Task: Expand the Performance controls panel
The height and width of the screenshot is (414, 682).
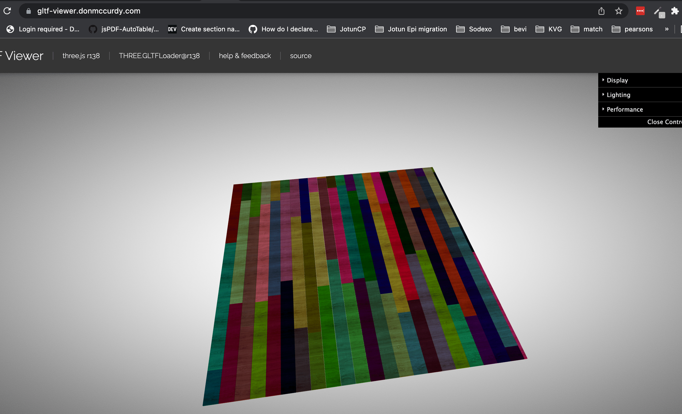Action: [624, 109]
